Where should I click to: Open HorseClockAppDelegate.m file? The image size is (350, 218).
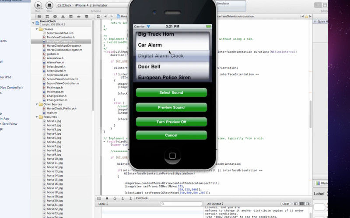pyautogui.click(x=64, y=50)
